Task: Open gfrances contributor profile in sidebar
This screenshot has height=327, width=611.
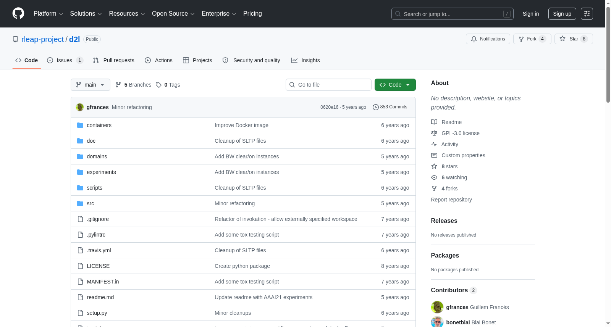Action: [457, 307]
